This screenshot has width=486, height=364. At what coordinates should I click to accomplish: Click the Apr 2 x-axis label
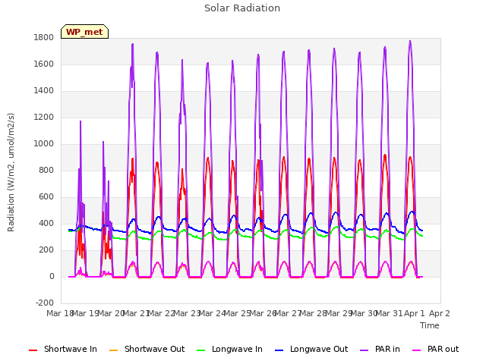(x=440, y=313)
